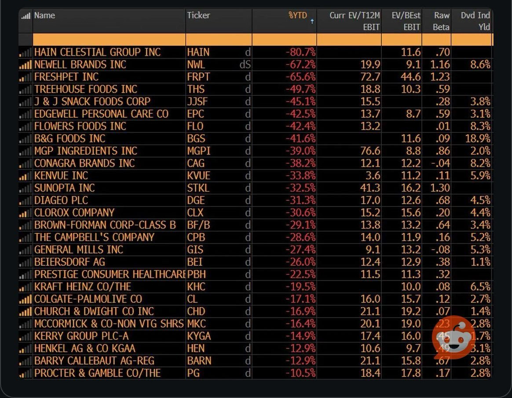This screenshot has width=512, height=398.
Task: Click the signal bars icon for Colgate-Palmolive
Action: [x=26, y=299]
